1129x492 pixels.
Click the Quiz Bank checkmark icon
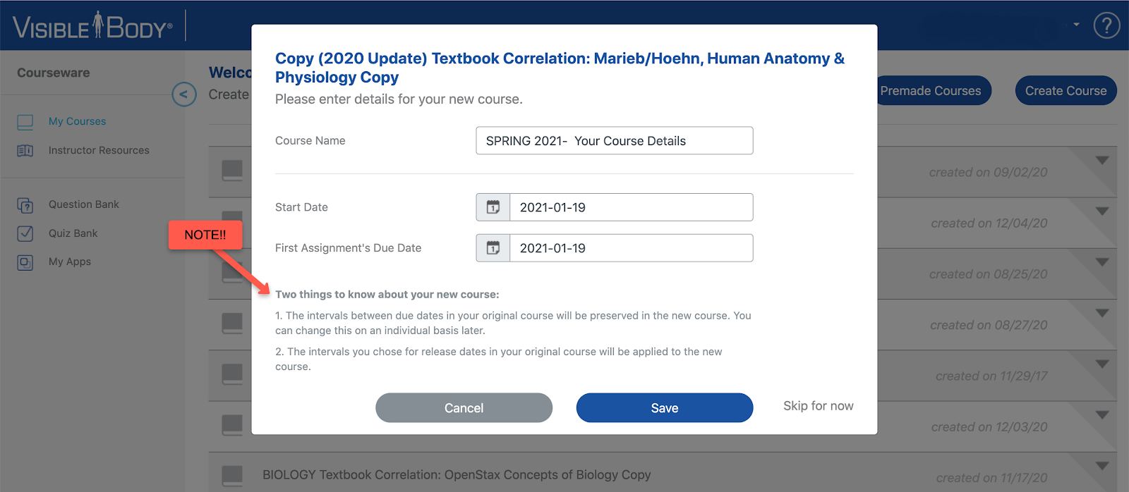[25, 233]
